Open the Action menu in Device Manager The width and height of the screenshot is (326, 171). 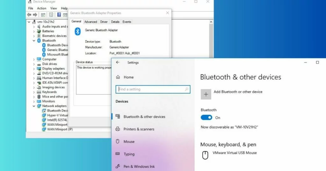41,8
